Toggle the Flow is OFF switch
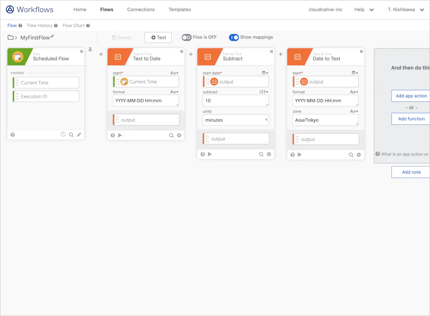The width and height of the screenshot is (430, 316). tap(187, 37)
